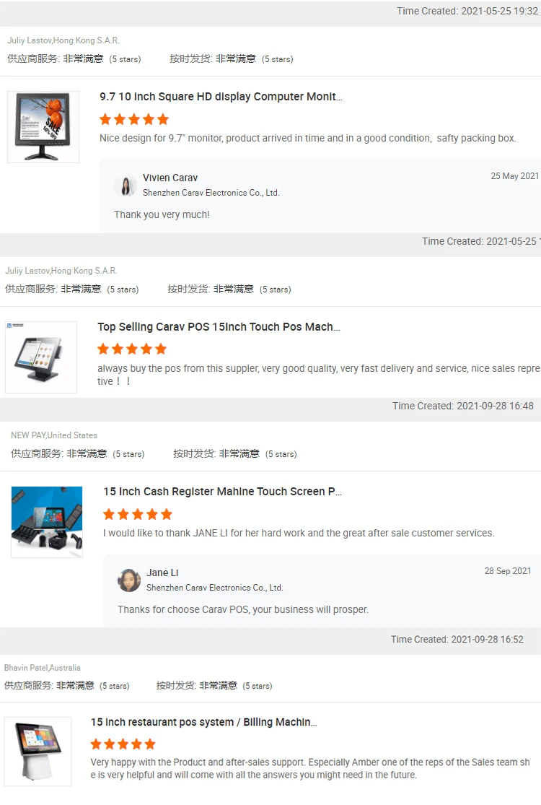Click Vivien Carav's avatar icon
Viewport: 541px width, 805px height.
coord(126,186)
